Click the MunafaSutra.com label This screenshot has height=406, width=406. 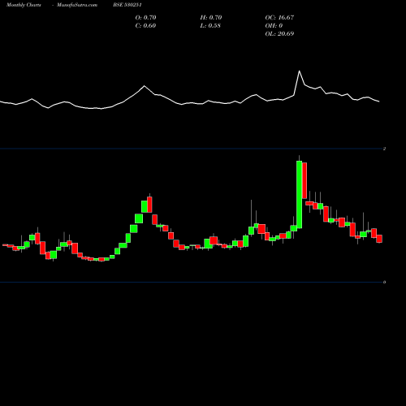77,5
